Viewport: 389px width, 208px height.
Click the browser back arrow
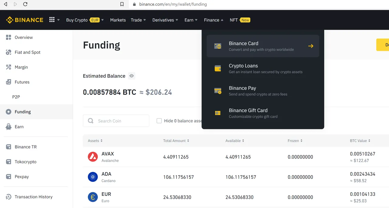5,4
